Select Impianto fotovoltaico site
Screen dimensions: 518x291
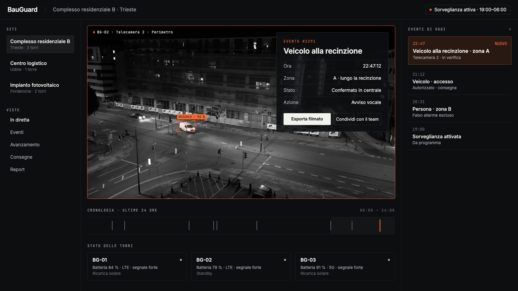[40, 88]
